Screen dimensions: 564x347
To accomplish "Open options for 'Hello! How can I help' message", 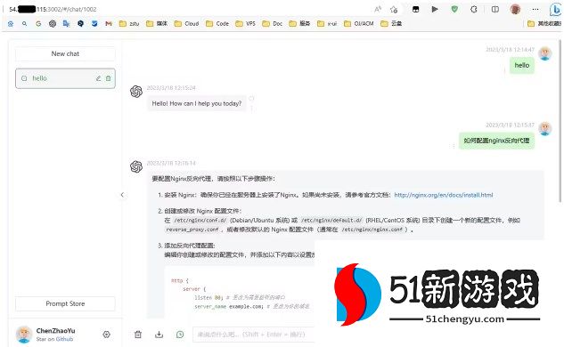I will (x=251, y=109).
